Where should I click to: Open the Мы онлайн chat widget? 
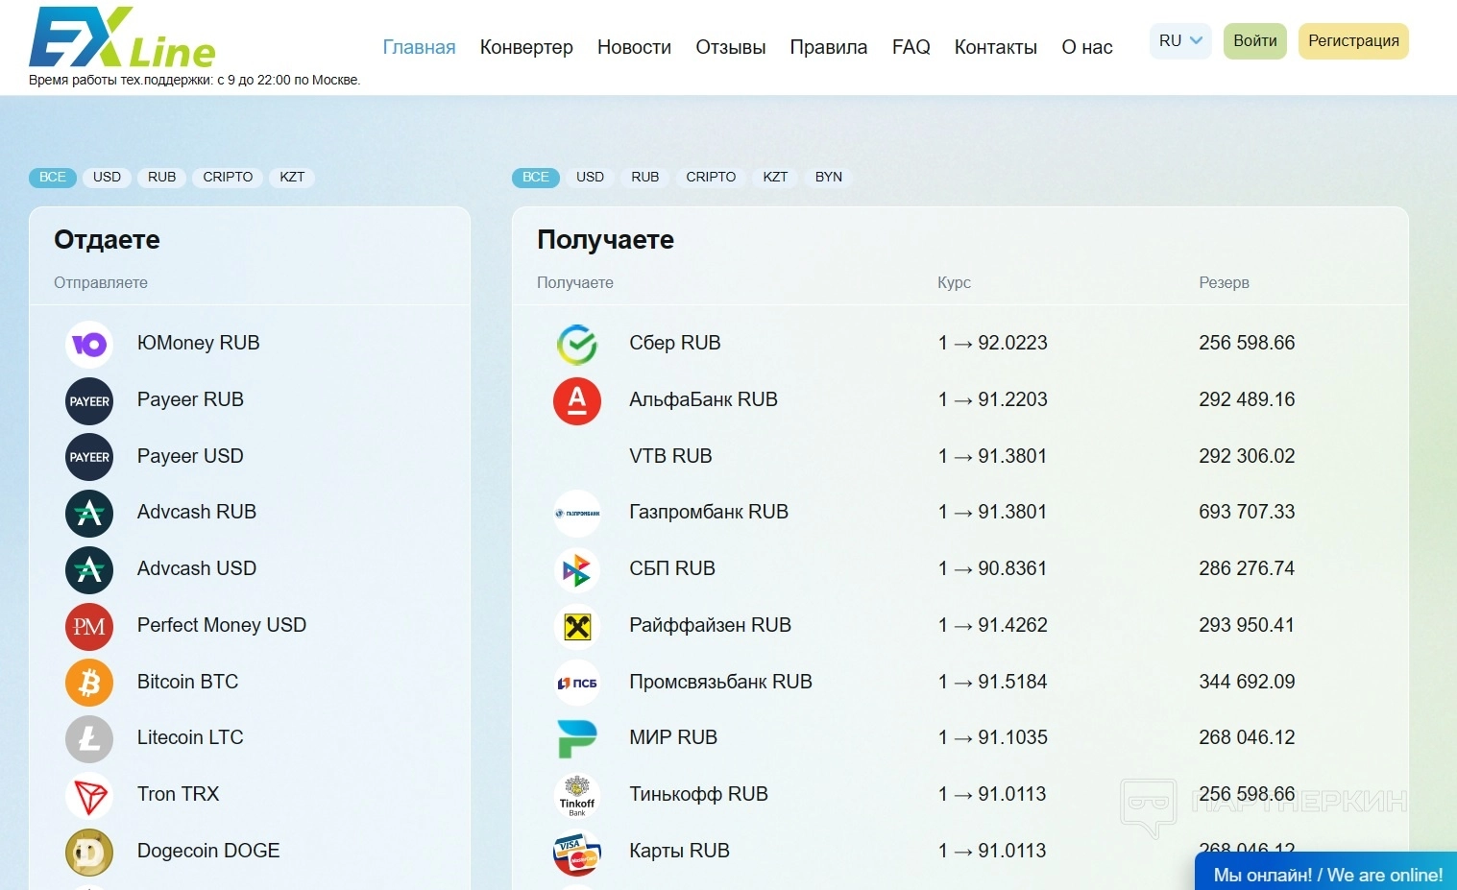(1326, 873)
